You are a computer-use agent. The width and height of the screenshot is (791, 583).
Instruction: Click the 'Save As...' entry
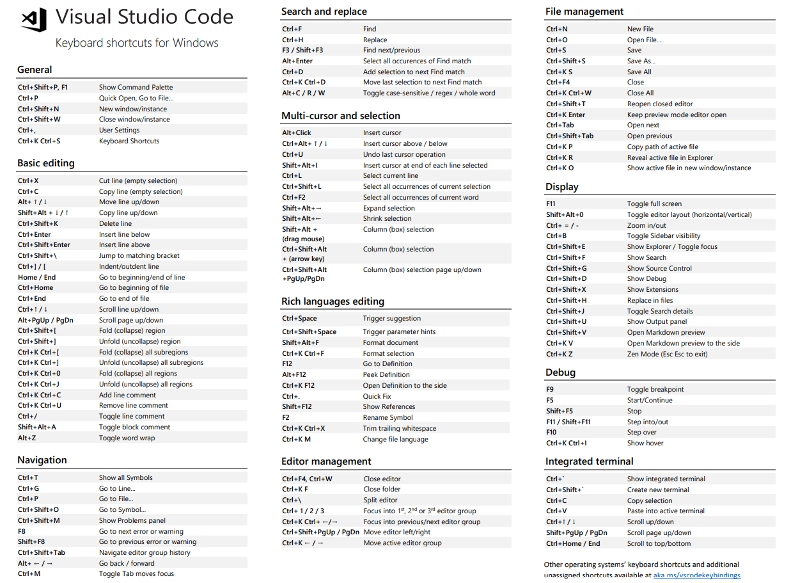tap(641, 61)
